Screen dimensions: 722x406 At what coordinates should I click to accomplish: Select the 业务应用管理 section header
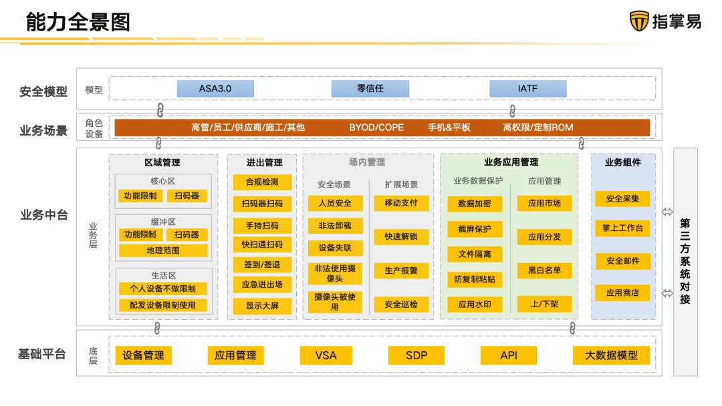point(511,162)
